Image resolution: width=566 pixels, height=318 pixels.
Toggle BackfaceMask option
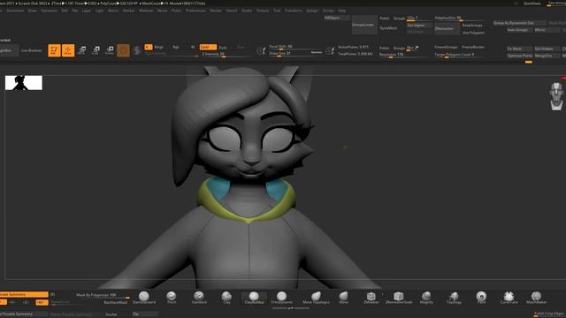(116, 302)
